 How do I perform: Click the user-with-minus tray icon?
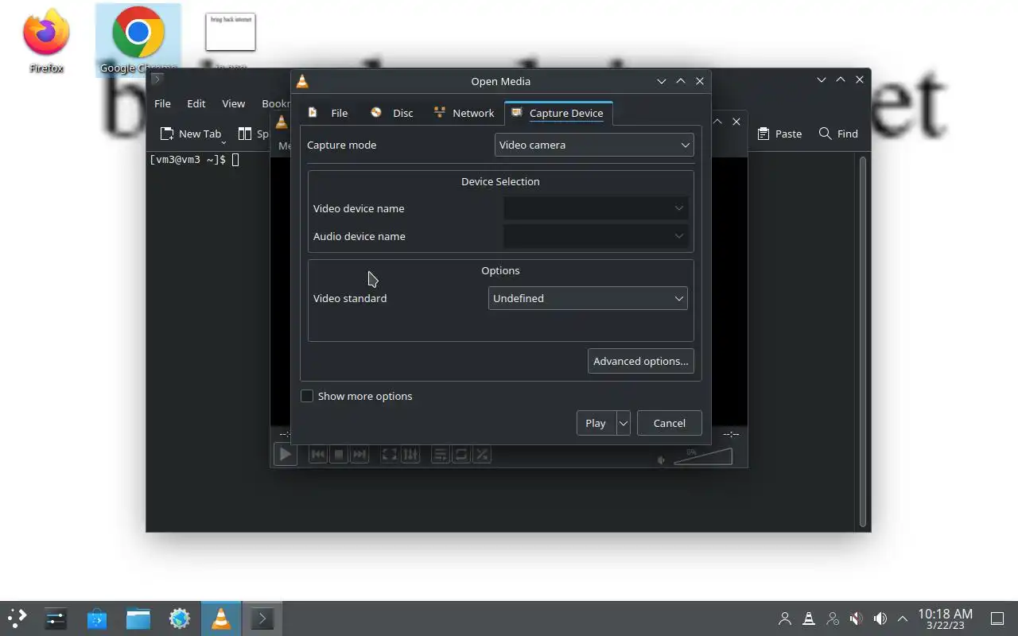click(833, 619)
